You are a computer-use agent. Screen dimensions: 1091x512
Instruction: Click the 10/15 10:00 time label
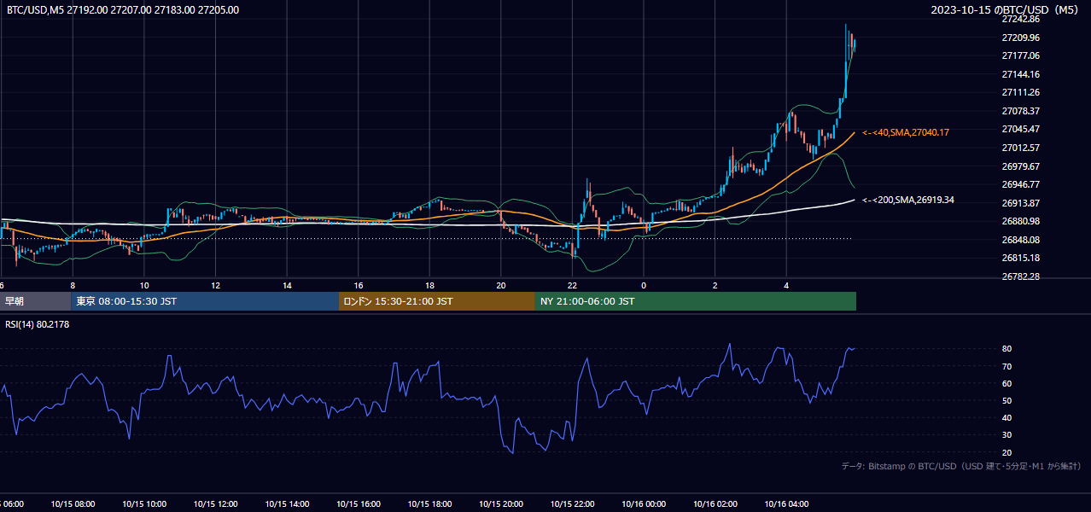tap(144, 504)
